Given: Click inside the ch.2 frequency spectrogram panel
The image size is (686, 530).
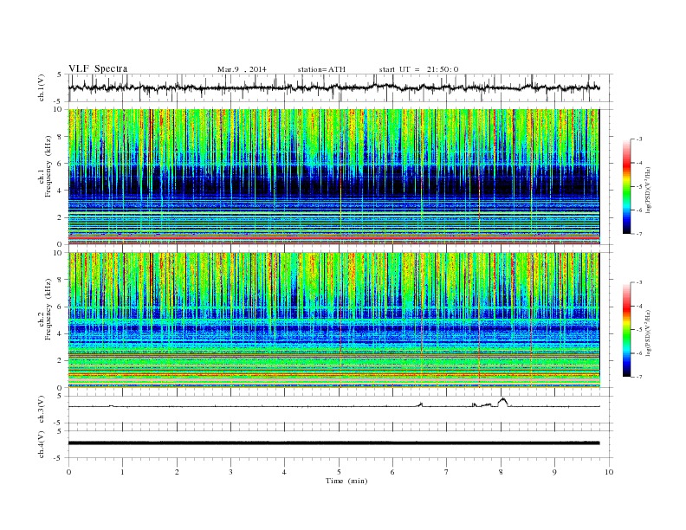Looking at the screenshot, I should click(334, 320).
